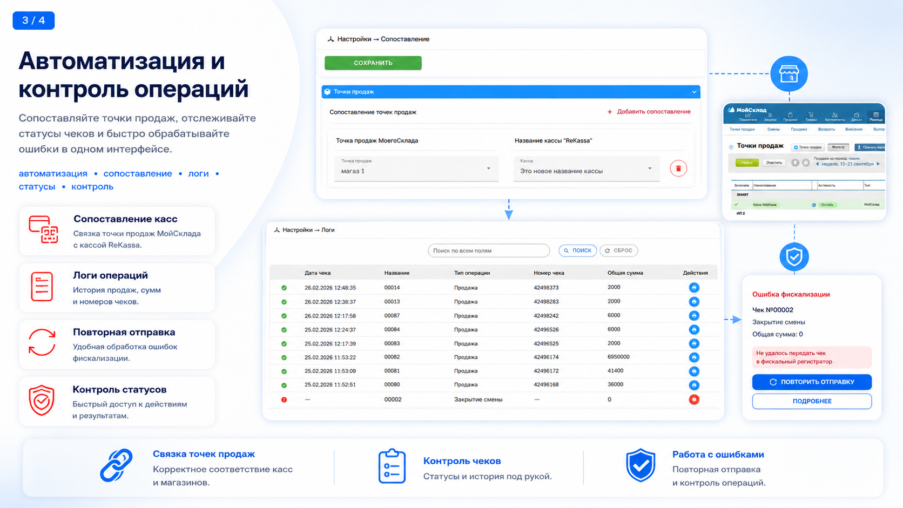Click the автоматизация tag link
This screenshot has width=903, height=508.
coord(53,174)
